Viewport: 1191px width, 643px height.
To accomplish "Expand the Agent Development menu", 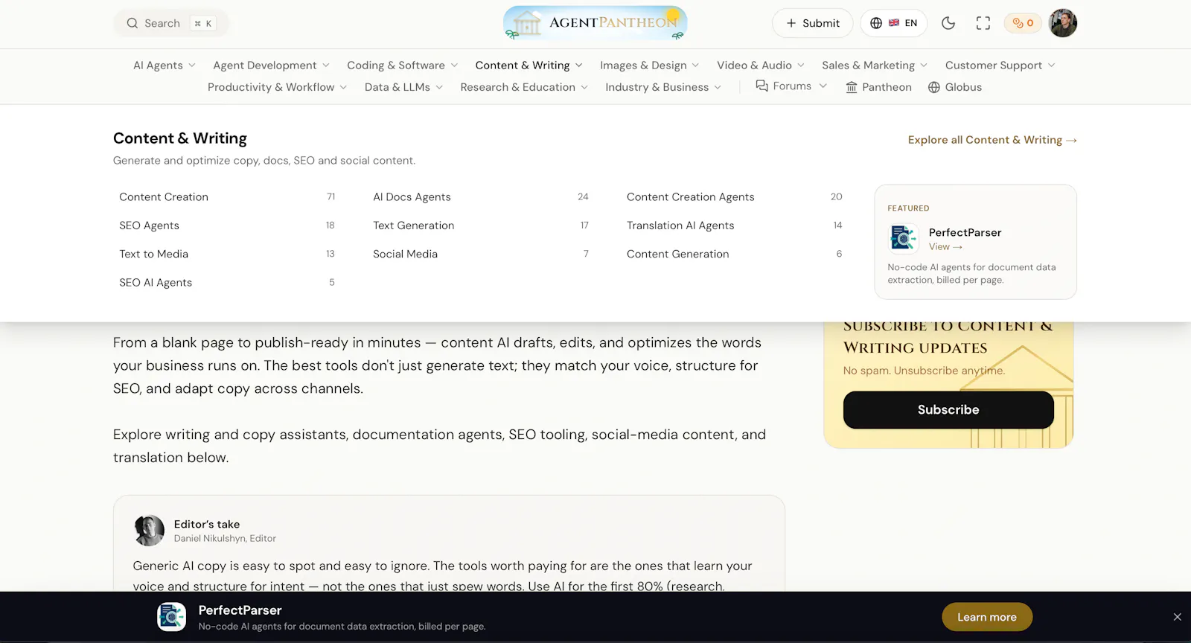I will [271, 65].
